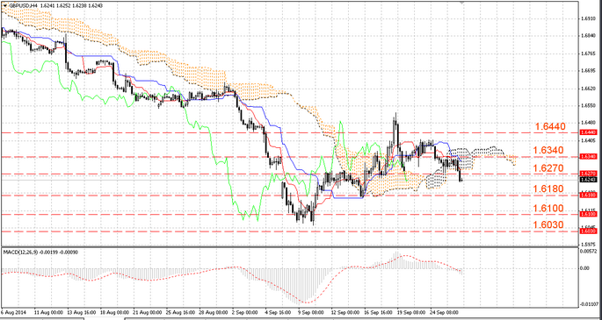Click the 1.6620 price axis value
This screenshot has height=320, width=602.
[588, 89]
